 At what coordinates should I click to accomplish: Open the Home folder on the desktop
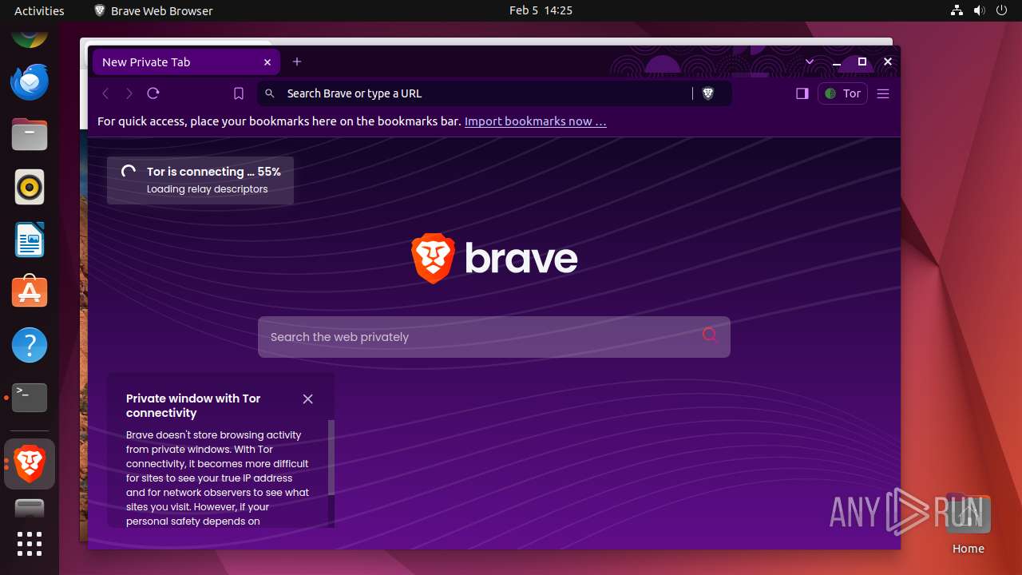tap(968, 523)
